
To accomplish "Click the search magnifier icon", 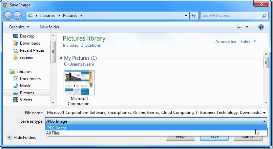I will (x=264, y=16).
